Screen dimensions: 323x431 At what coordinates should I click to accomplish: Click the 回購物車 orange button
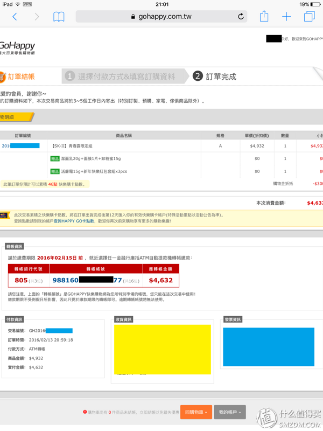pos(196,412)
